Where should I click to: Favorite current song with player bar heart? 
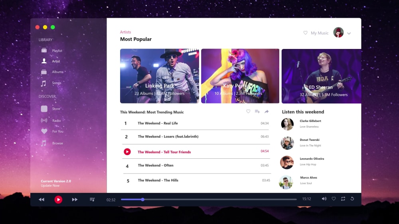pos(334,199)
